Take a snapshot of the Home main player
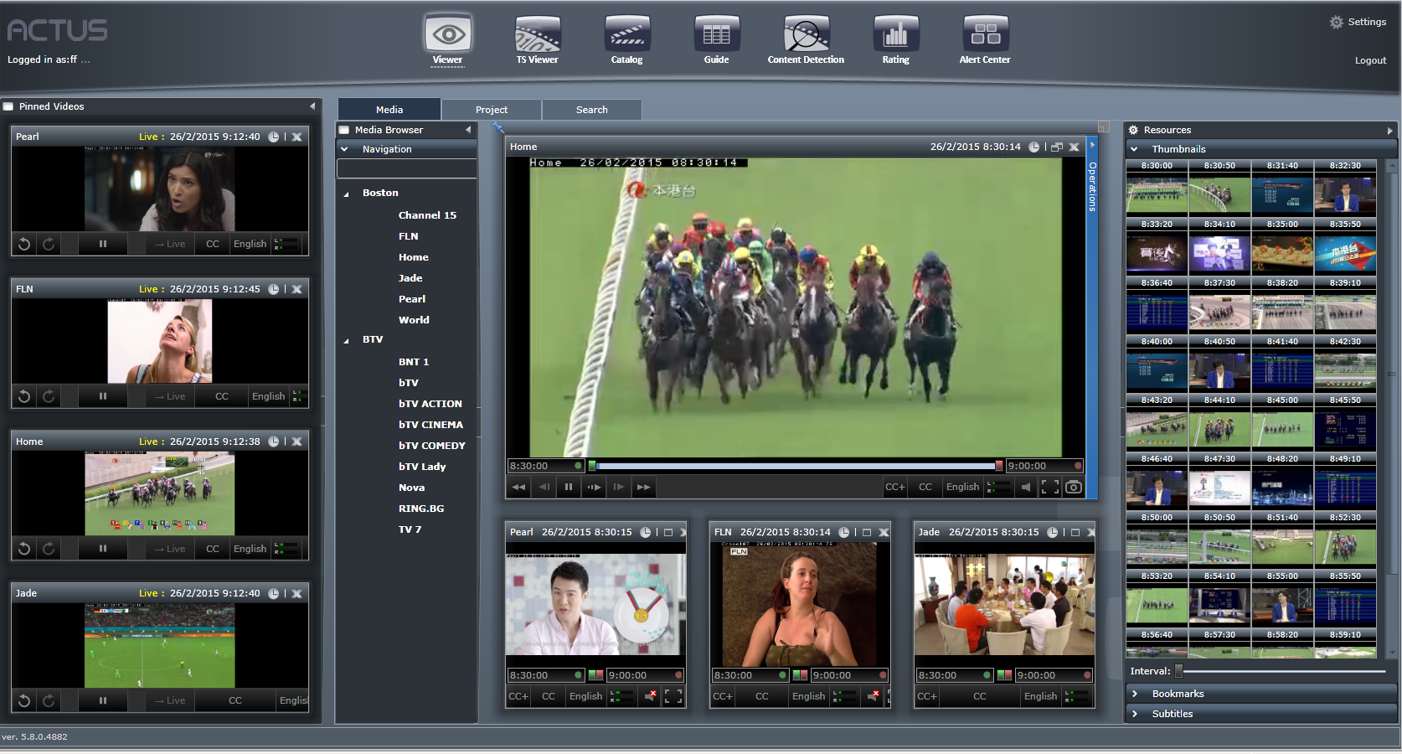Screen dimensions: 1402x754 [1074, 487]
